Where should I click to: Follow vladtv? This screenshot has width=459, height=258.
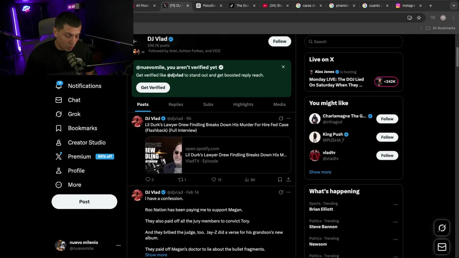pyautogui.click(x=387, y=155)
